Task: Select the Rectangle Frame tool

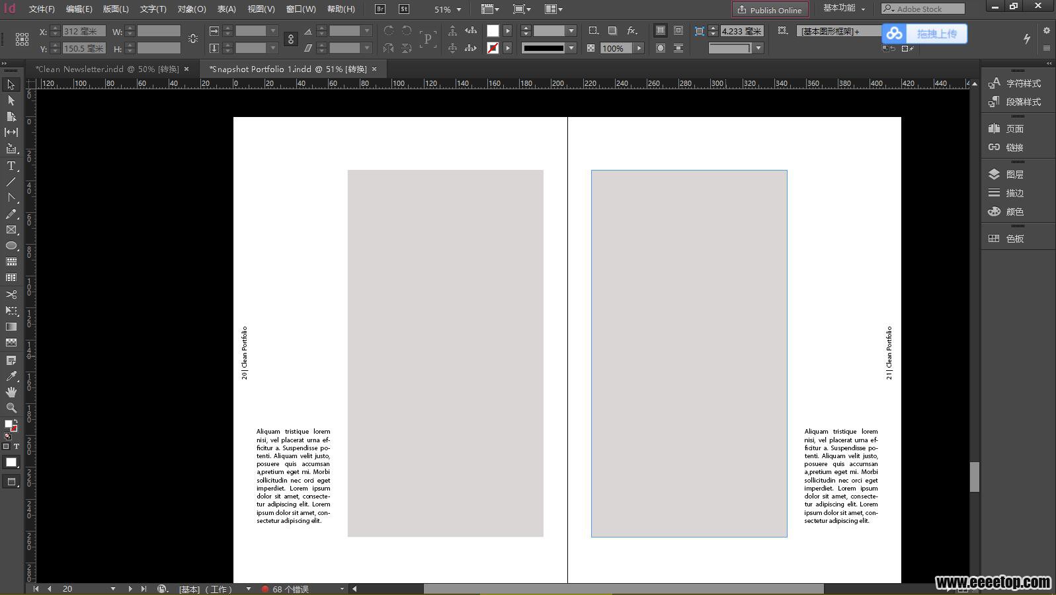Action: pyautogui.click(x=11, y=230)
